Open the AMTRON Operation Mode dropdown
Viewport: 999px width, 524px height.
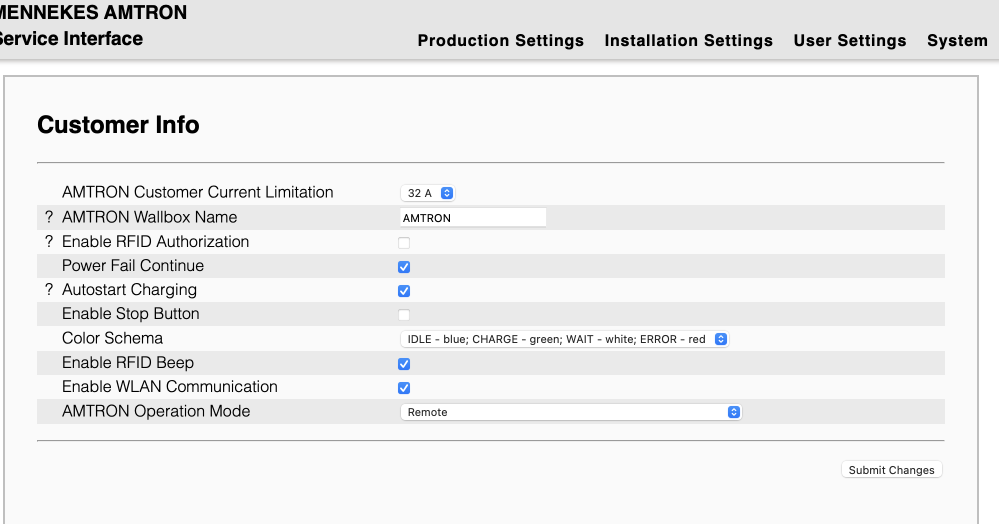[x=571, y=412]
